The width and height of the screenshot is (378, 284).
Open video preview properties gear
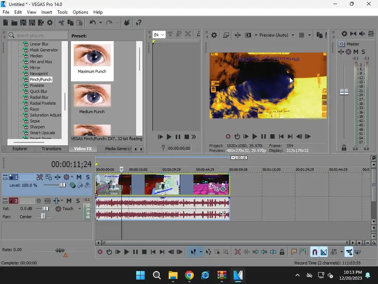(x=214, y=35)
